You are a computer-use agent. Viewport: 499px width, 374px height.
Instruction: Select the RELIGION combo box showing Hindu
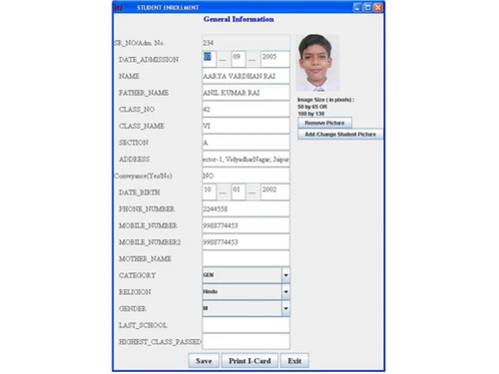tap(246, 292)
